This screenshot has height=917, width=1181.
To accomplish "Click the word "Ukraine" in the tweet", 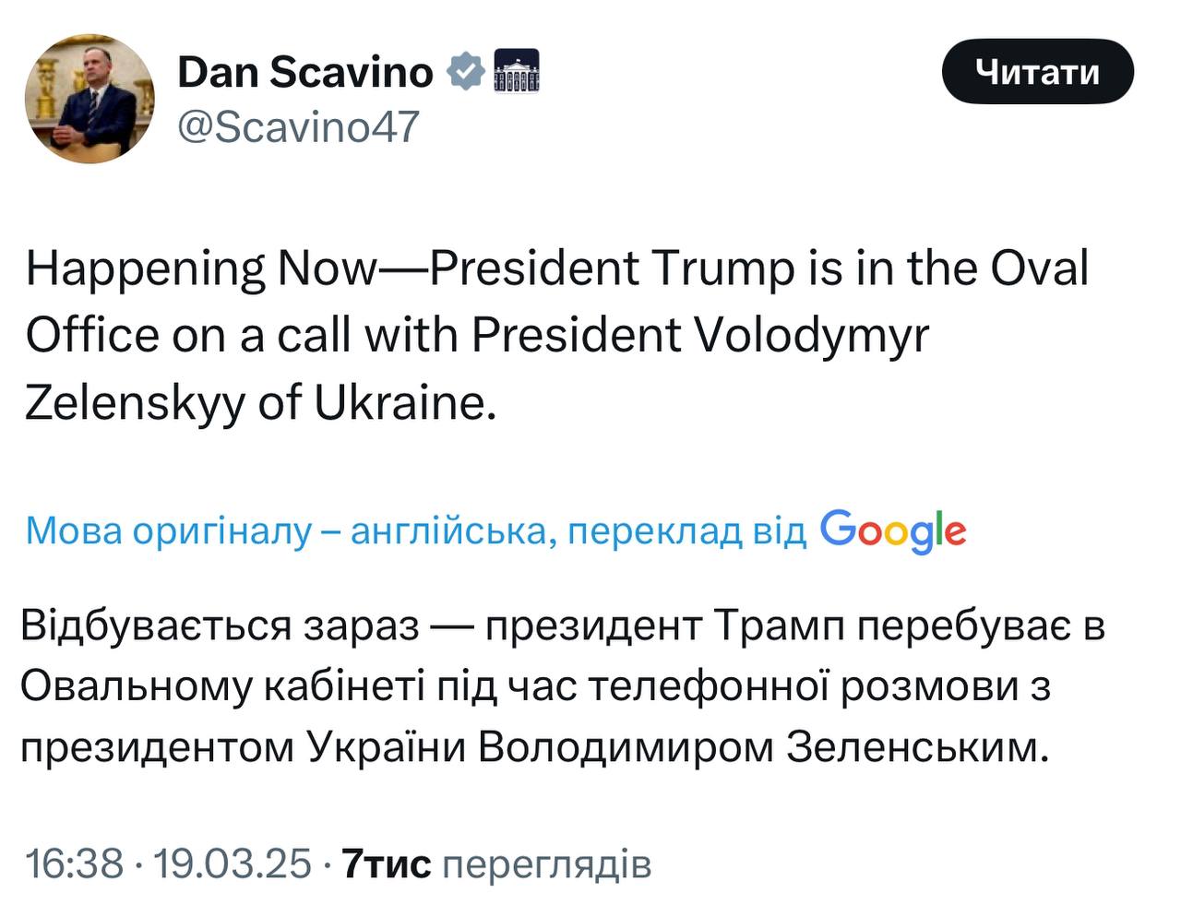I will point(399,402).
